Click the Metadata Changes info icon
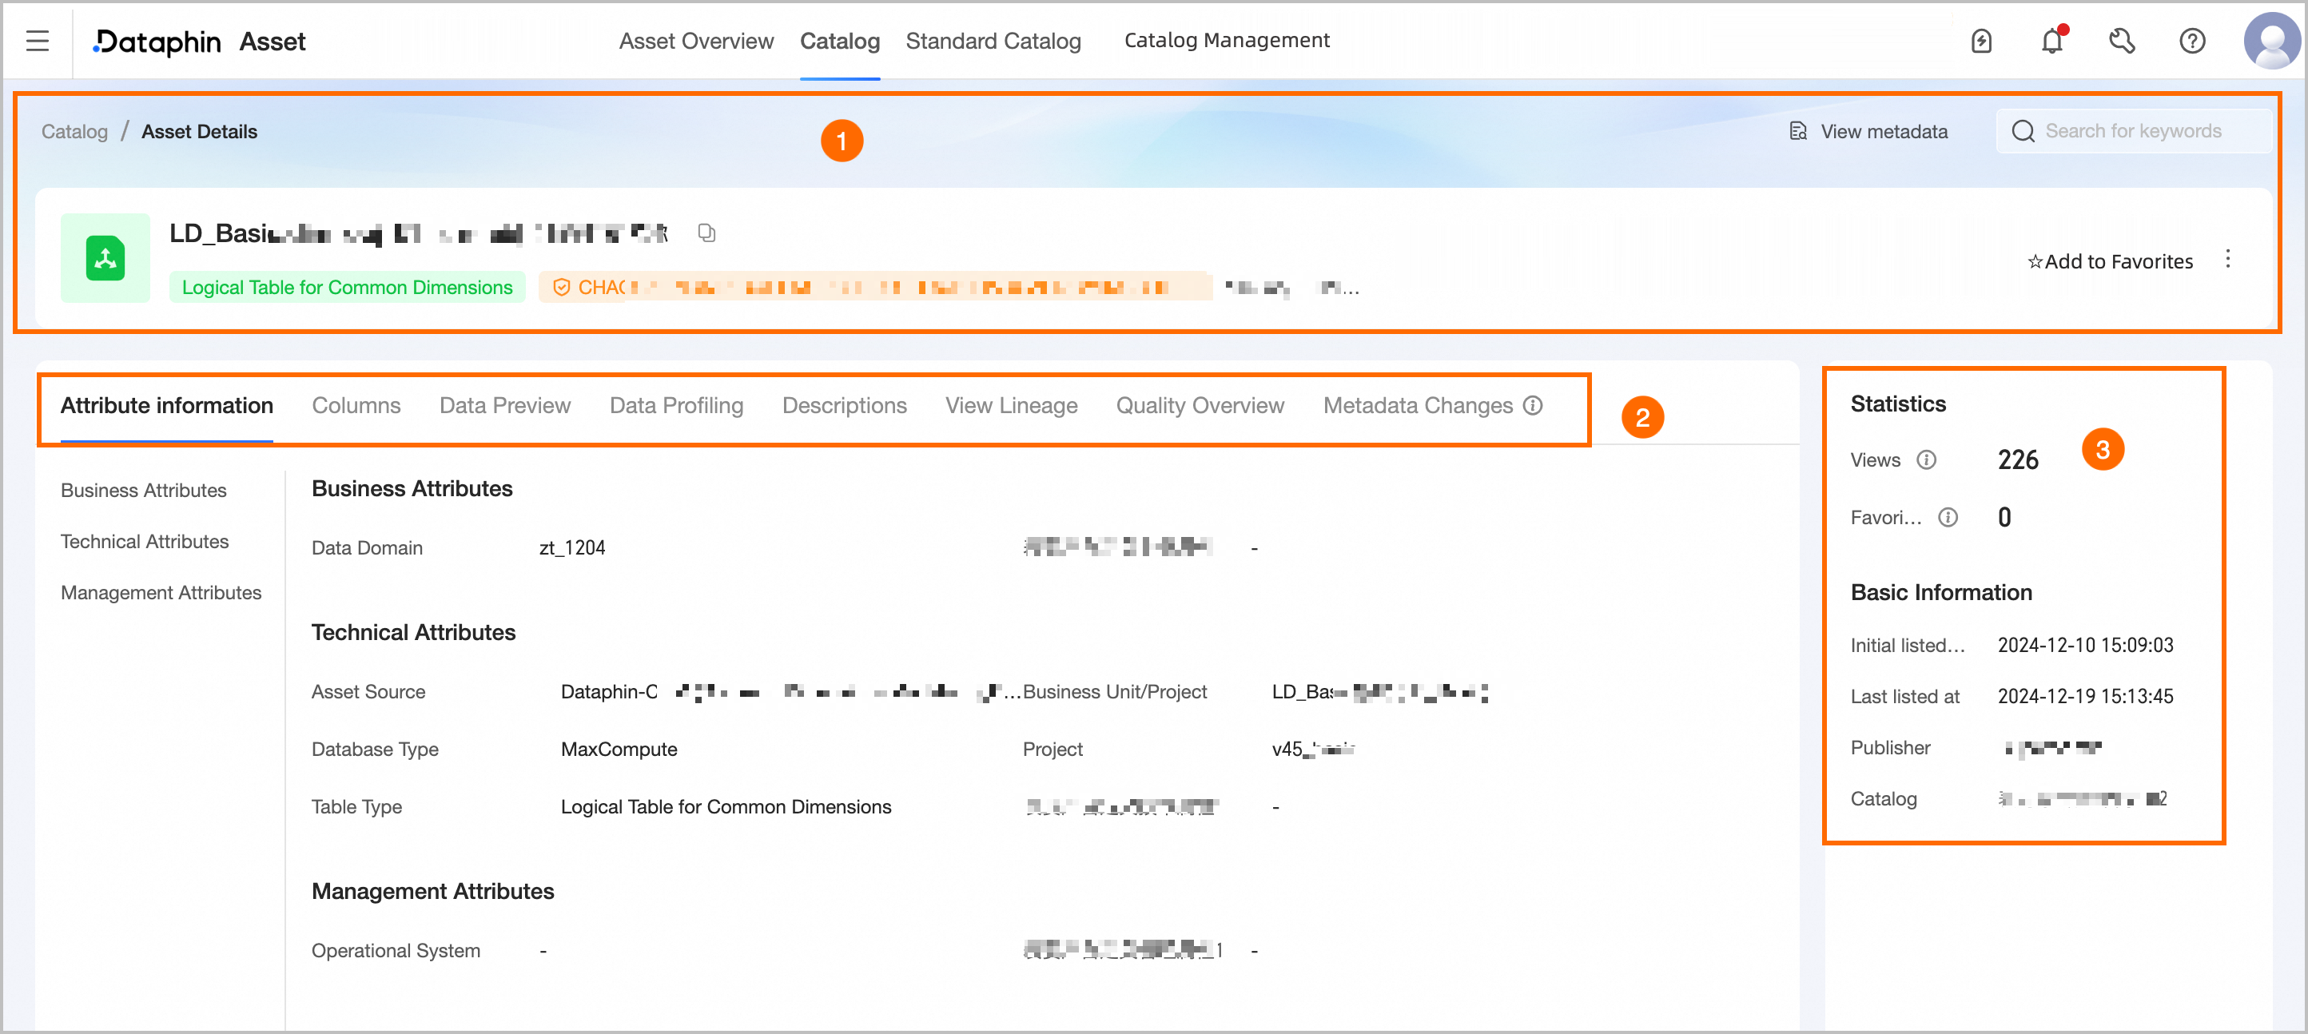 pos(1533,406)
